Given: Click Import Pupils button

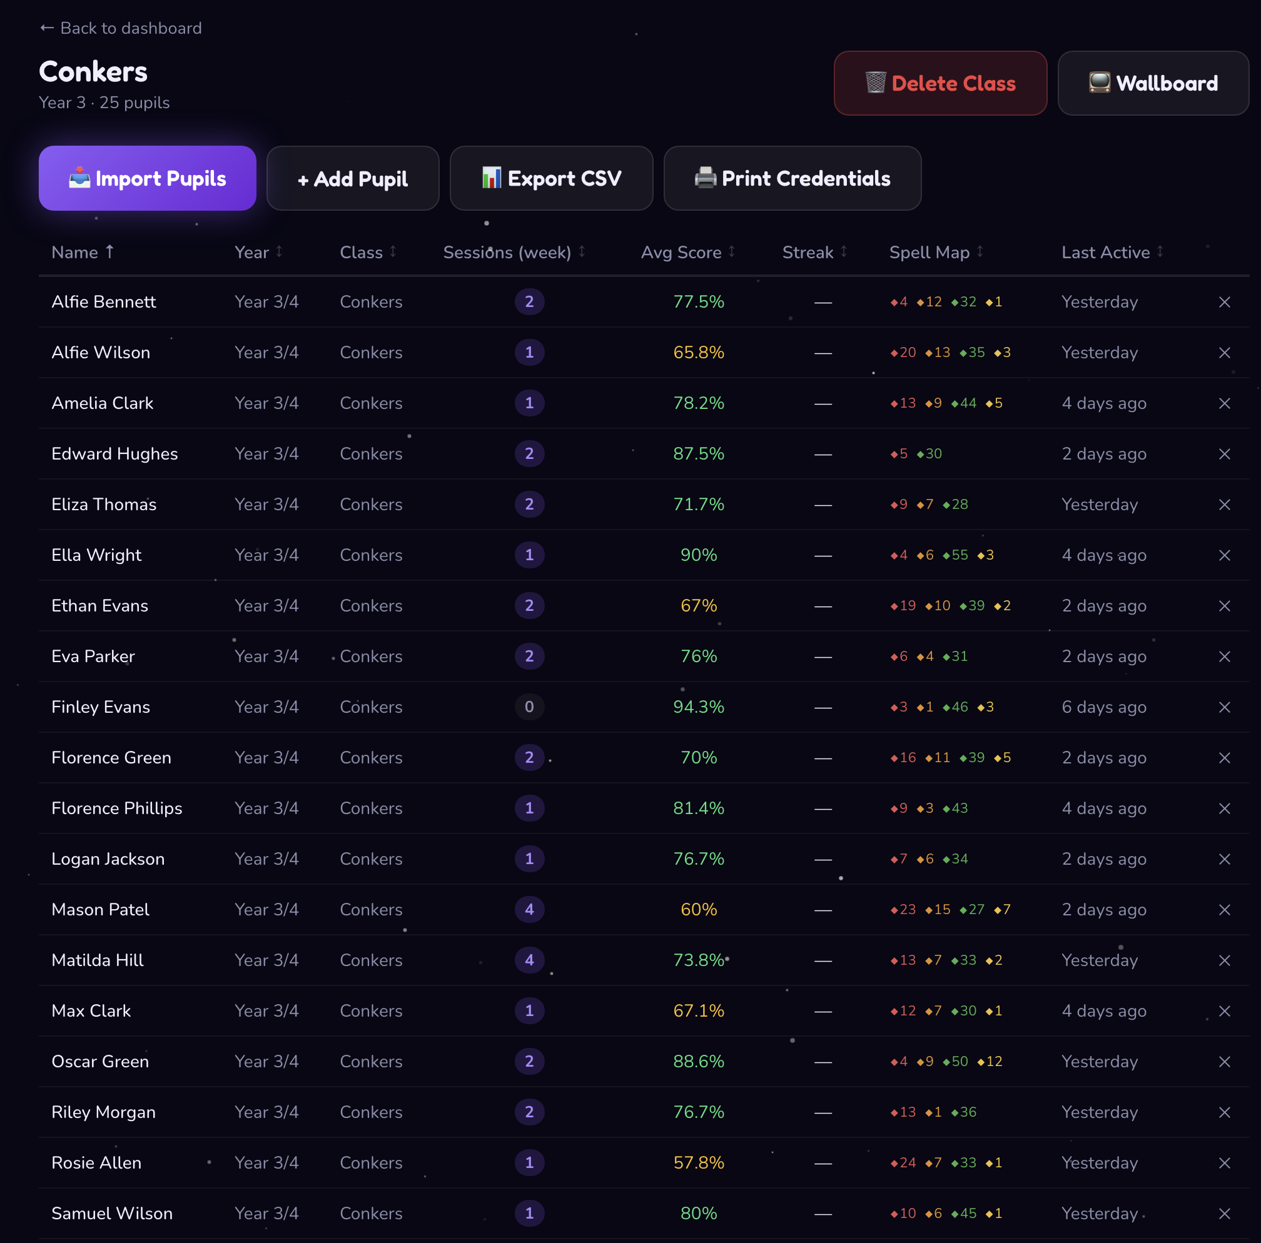Looking at the screenshot, I should (x=147, y=178).
